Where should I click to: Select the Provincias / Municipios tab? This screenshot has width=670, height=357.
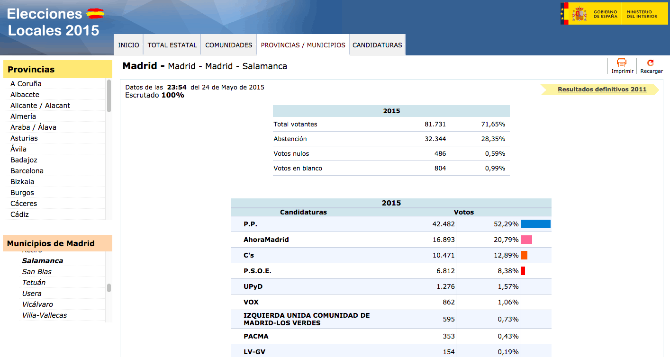click(x=303, y=45)
